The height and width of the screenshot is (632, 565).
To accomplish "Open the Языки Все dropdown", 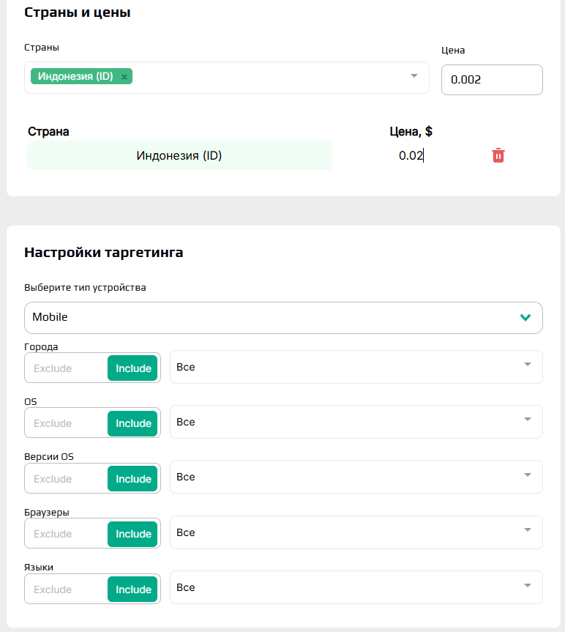I will 356,587.
